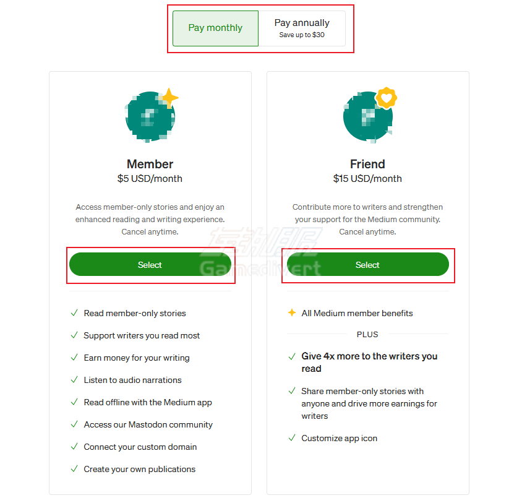Viewport: 522px width, 503px height.
Task: Toggle the check for Share member-only stories
Action: (291, 391)
